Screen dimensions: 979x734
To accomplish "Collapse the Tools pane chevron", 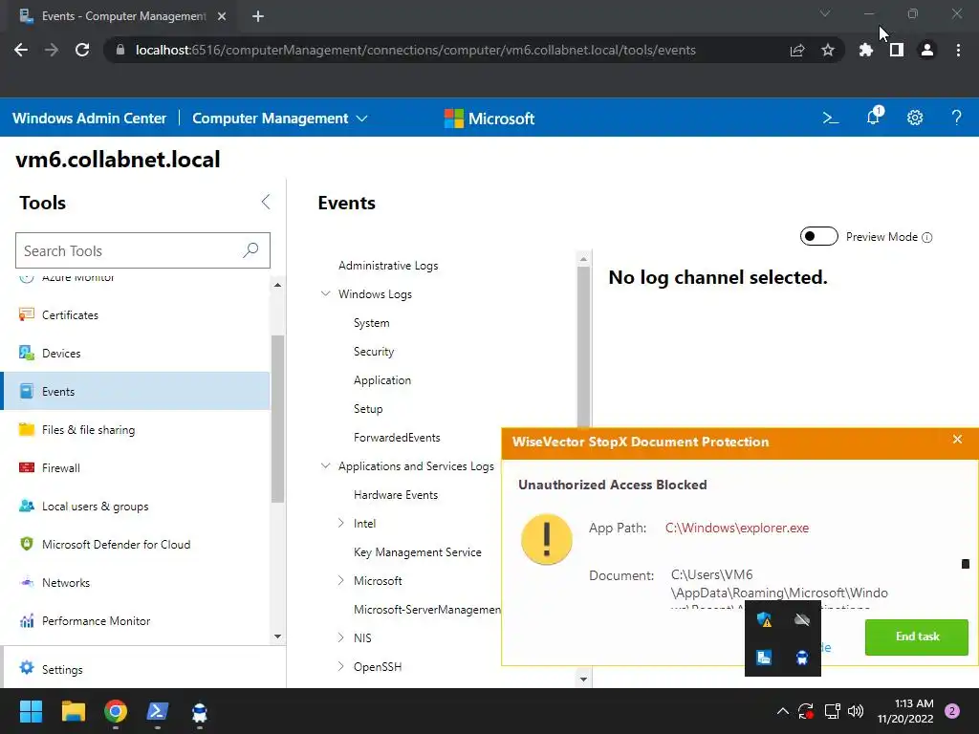I will pos(266,202).
